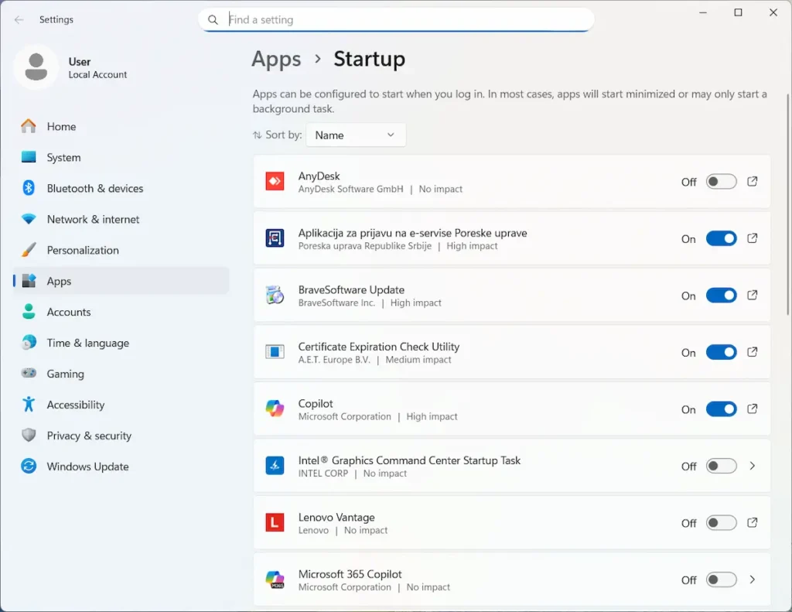
Task: Open external link for BraveSoftware Update
Action: click(752, 295)
